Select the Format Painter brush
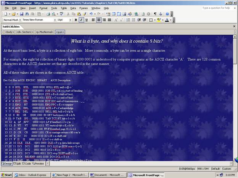 [84, 14]
